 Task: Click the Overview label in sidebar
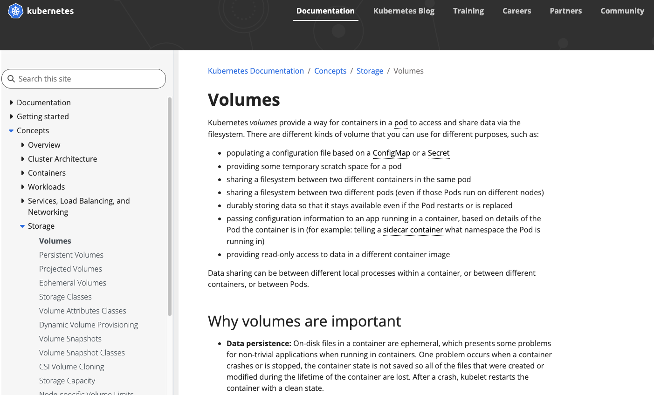44,145
